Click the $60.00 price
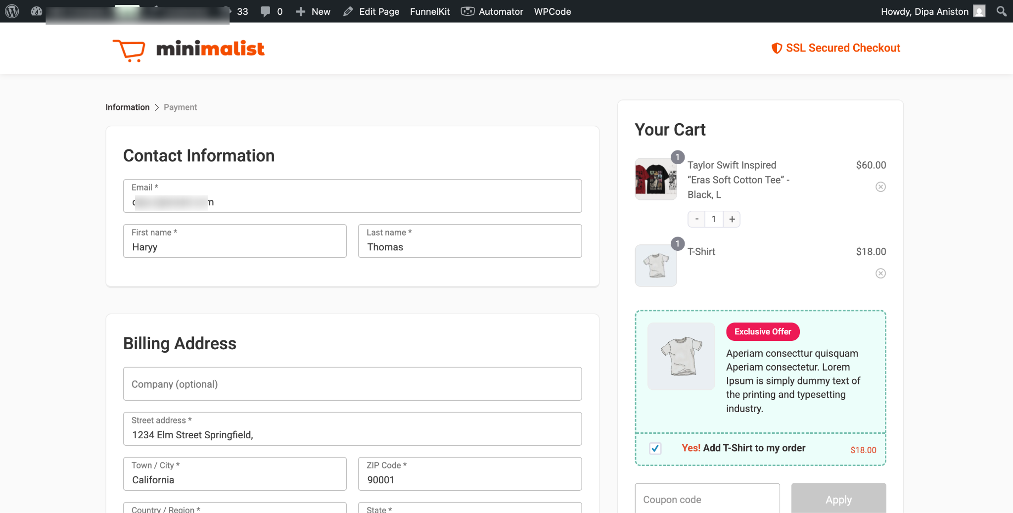The height and width of the screenshot is (513, 1013). click(x=871, y=165)
